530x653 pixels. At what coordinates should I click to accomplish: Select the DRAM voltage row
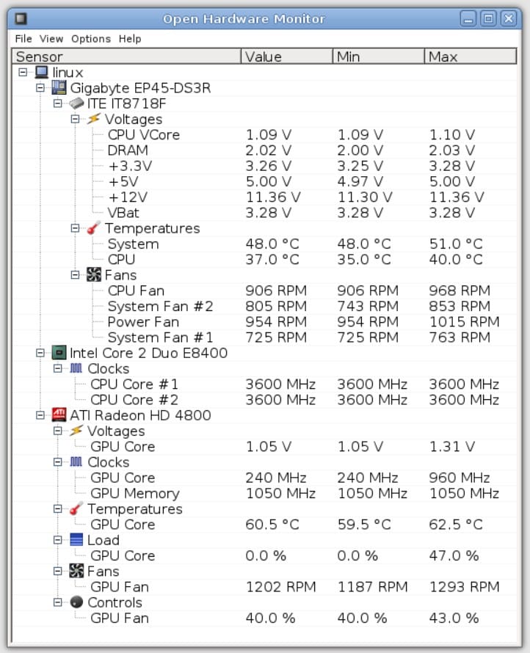(264, 150)
